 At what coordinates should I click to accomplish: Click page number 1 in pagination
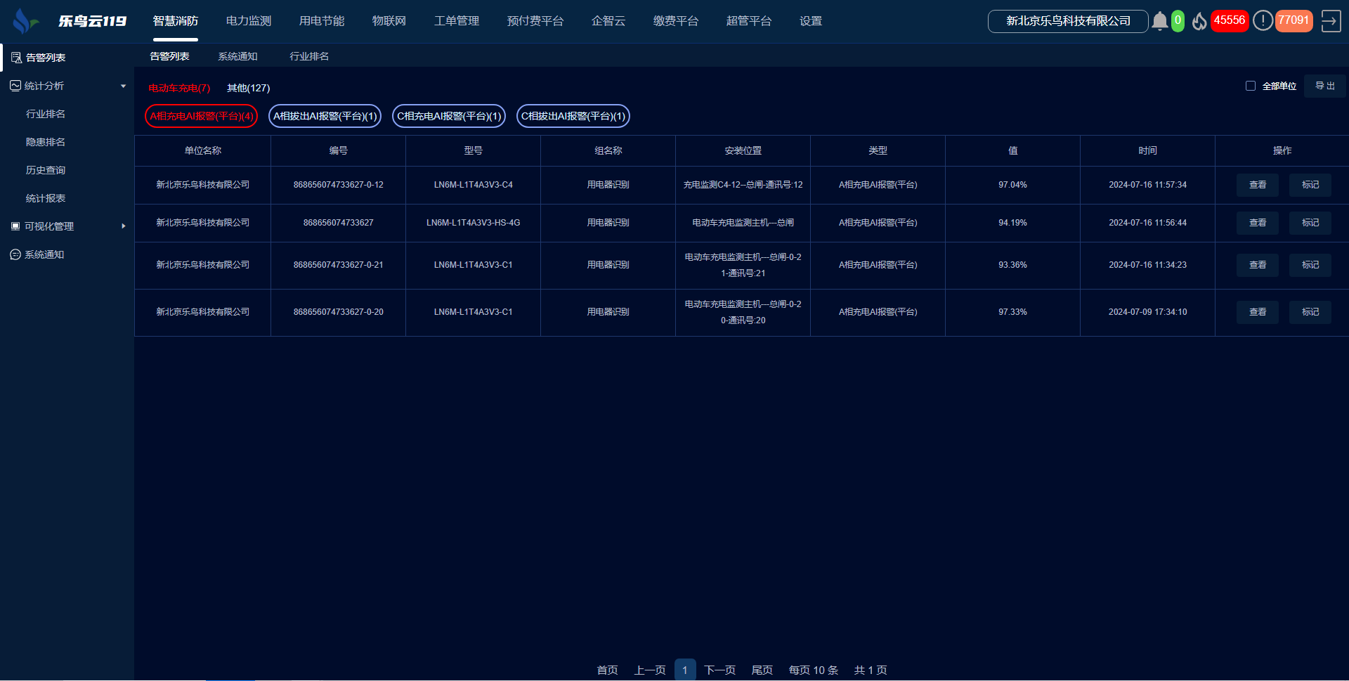click(x=685, y=670)
